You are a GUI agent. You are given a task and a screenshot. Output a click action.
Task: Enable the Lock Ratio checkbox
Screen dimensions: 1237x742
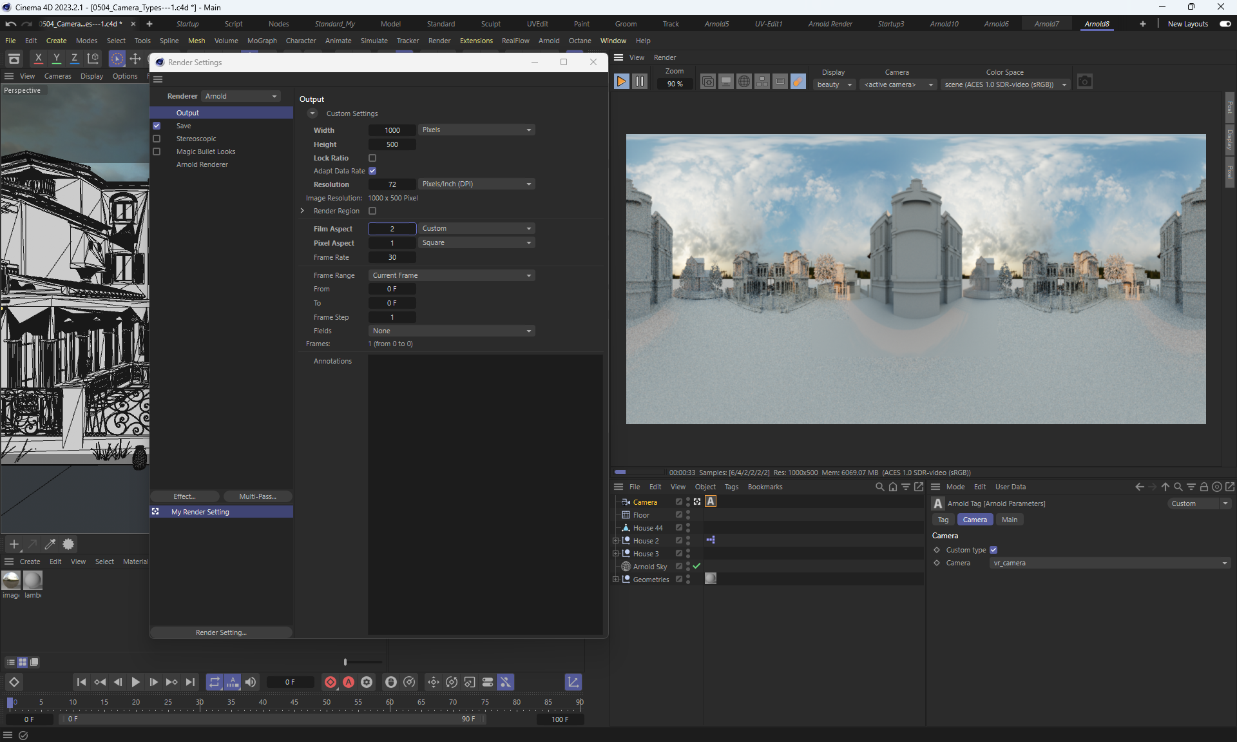[372, 158]
